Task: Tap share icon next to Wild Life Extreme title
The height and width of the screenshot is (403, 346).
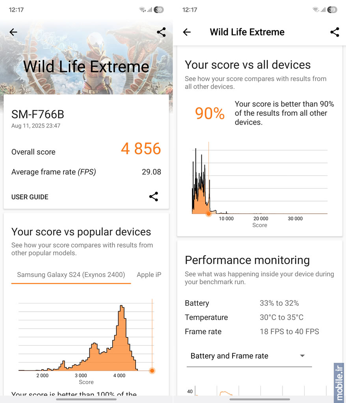Action: (335, 32)
